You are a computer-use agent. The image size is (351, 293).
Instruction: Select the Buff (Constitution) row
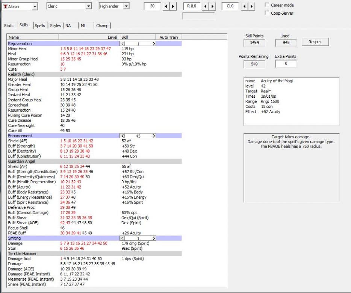(x=94, y=157)
